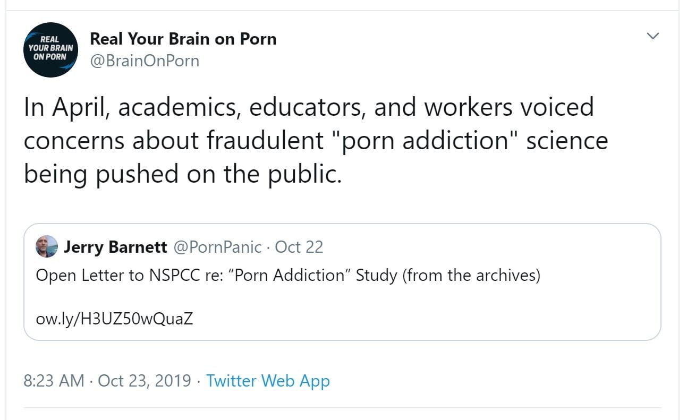Click the Real Your Brain on Porn avatar
This screenshot has height=420, width=687.
(x=52, y=49)
